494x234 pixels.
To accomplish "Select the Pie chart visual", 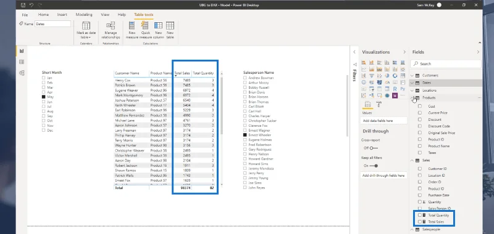I will [x=387, y=76].
